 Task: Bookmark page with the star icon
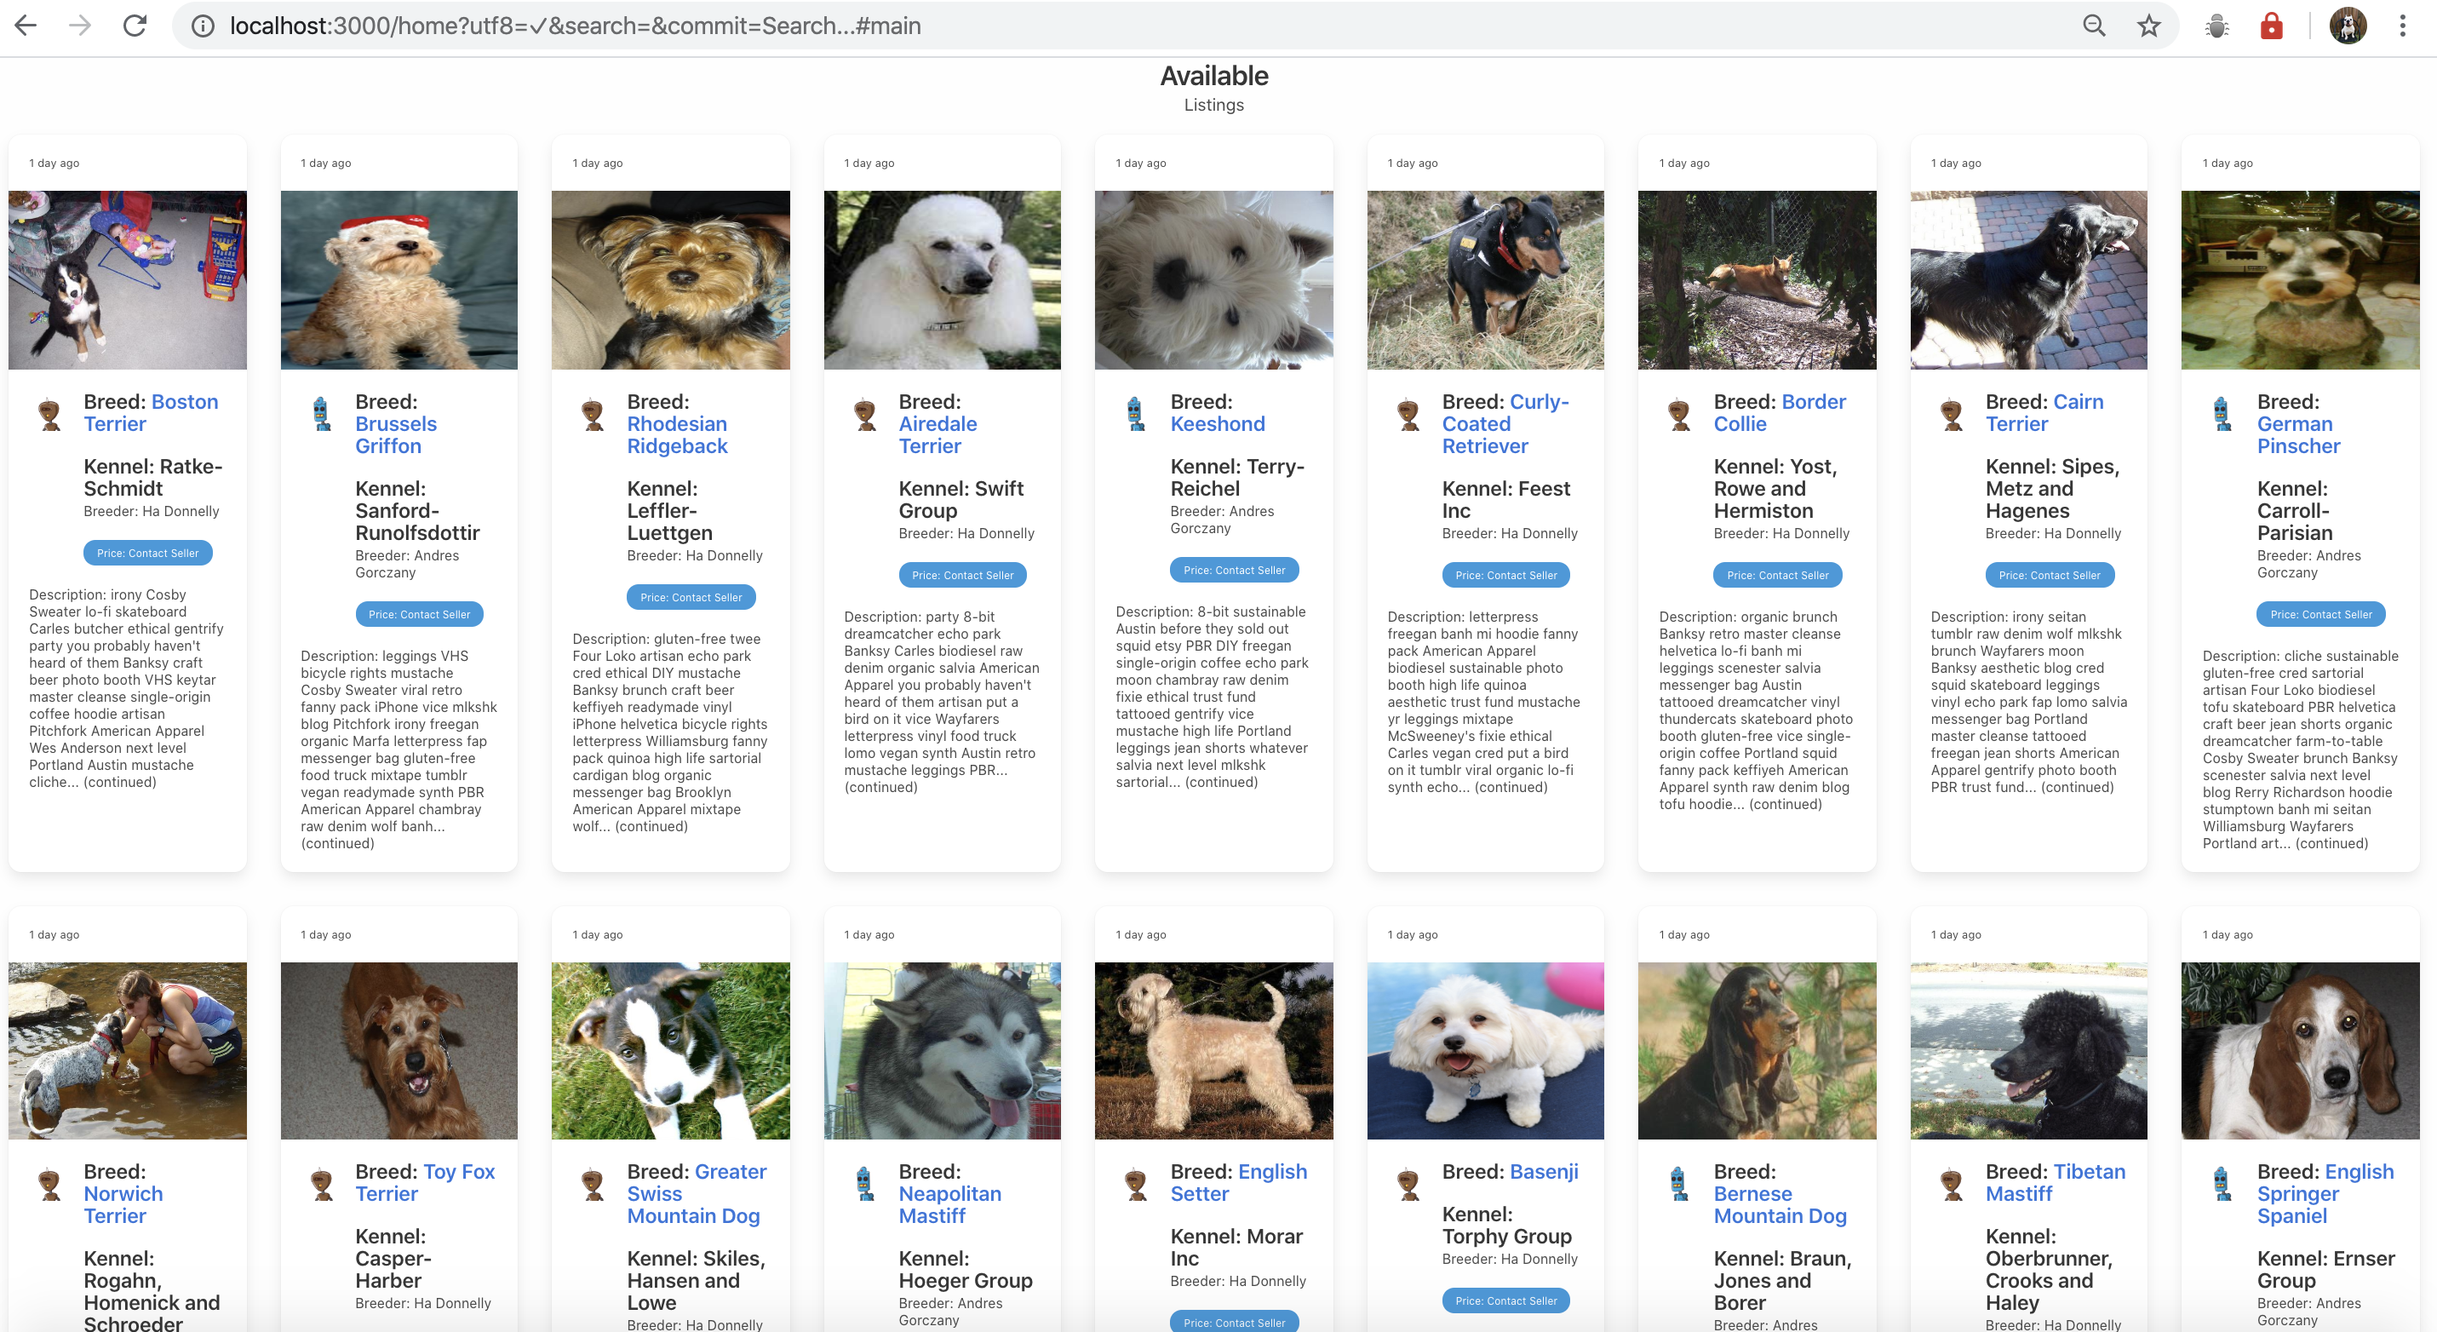click(2148, 26)
